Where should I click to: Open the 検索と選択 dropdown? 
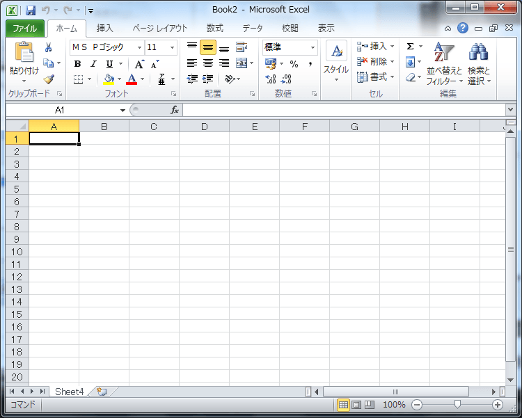click(479, 63)
